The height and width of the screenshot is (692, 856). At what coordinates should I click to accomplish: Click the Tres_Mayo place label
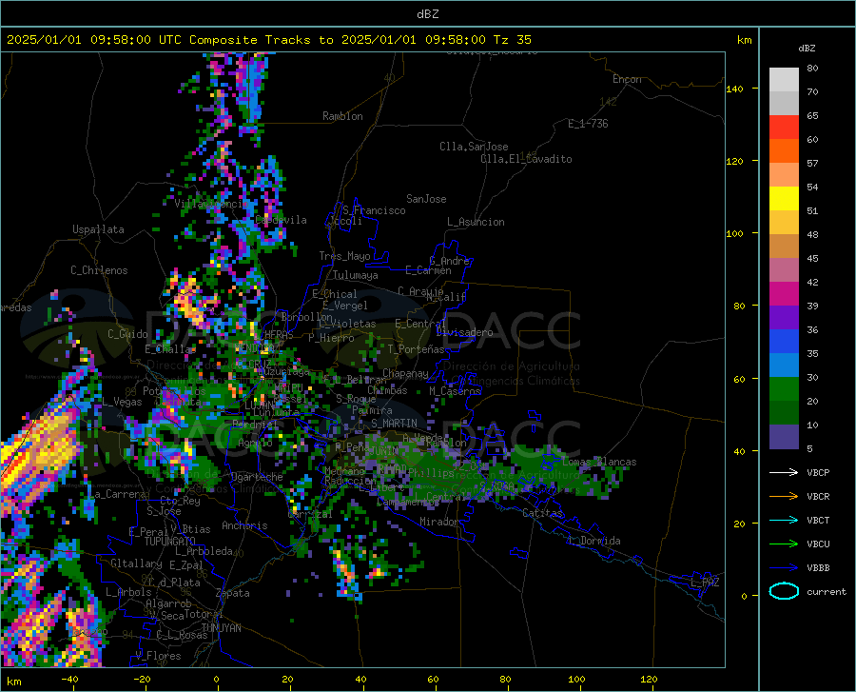[344, 256]
